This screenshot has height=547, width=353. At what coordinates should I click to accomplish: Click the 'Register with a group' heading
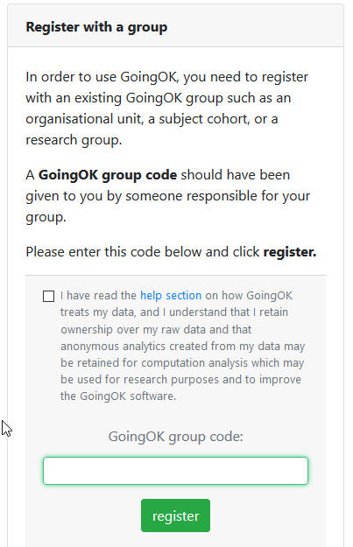click(x=96, y=27)
